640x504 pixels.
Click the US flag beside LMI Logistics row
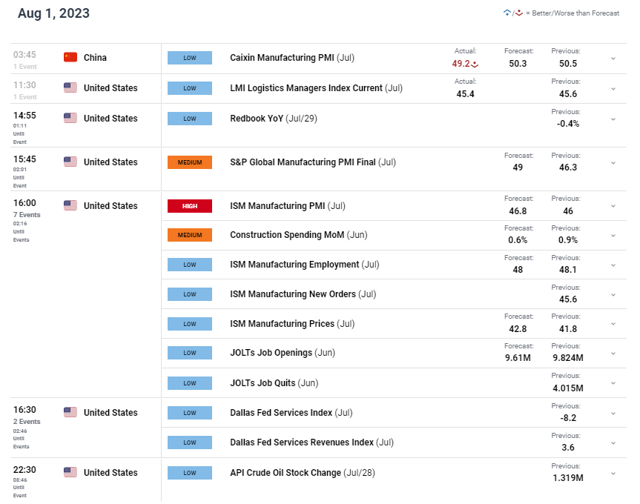click(x=70, y=87)
